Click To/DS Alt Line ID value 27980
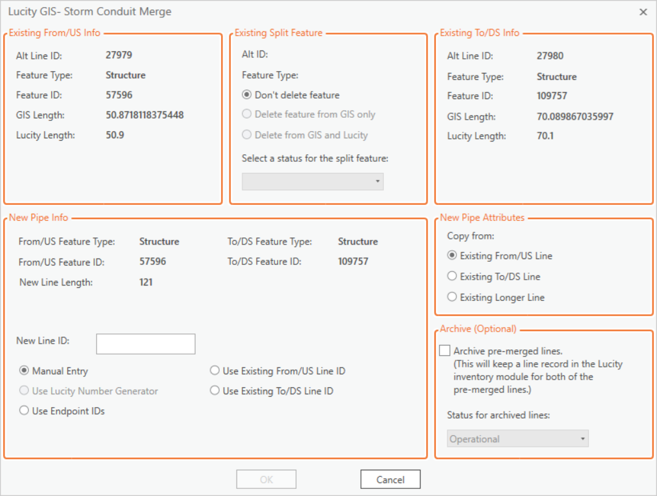Image resolution: width=657 pixels, height=496 pixels. pyautogui.click(x=550, y=56)
